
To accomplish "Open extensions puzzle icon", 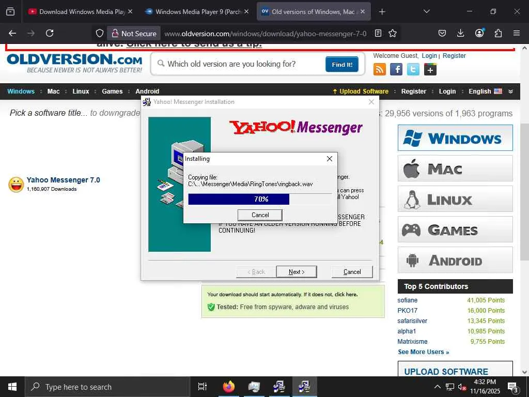I will 498,33.
